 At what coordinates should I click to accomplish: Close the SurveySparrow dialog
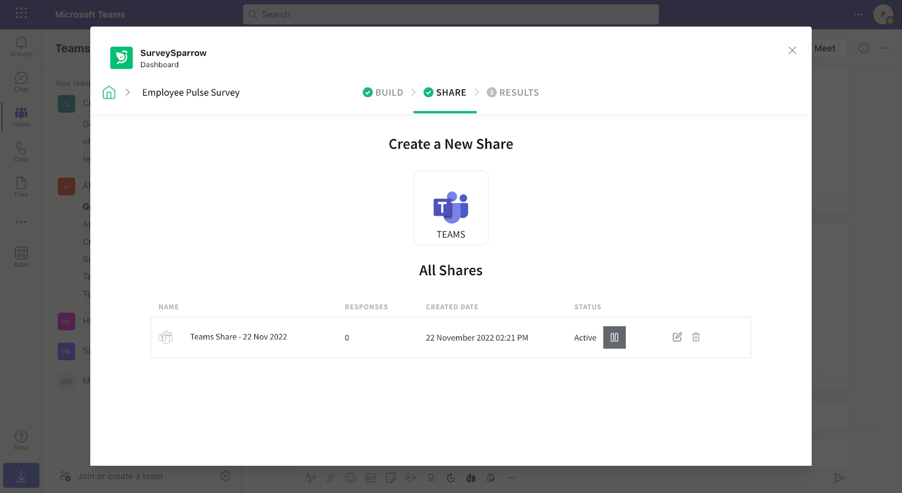[x=792, y=51]
